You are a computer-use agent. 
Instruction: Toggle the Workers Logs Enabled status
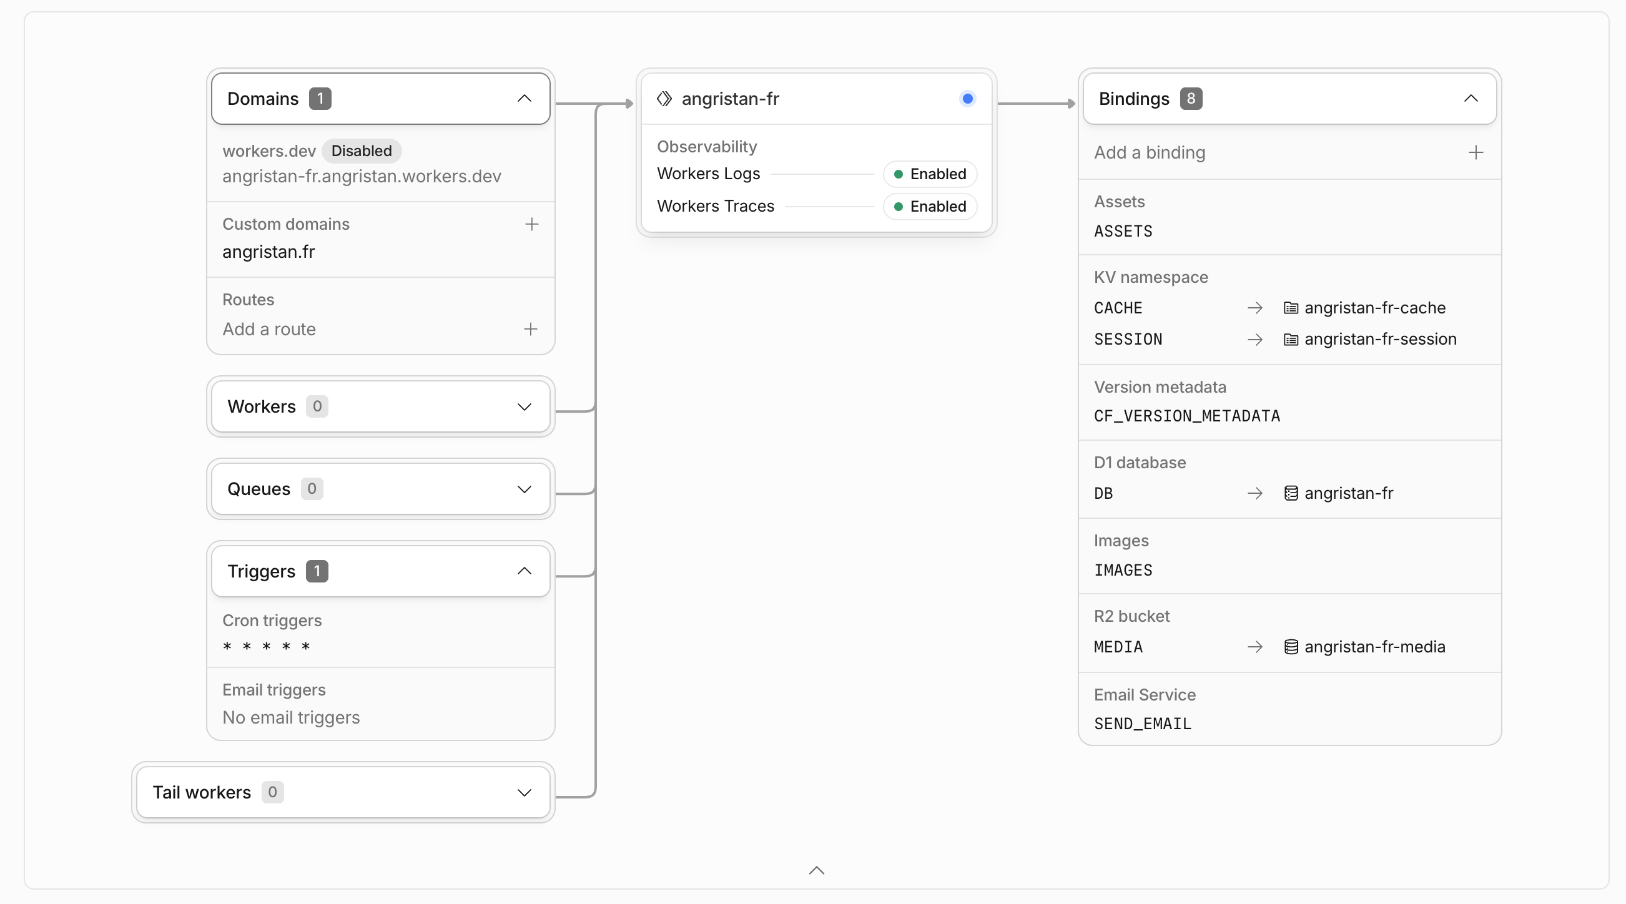pyautogui.click(x=930, y=174)
